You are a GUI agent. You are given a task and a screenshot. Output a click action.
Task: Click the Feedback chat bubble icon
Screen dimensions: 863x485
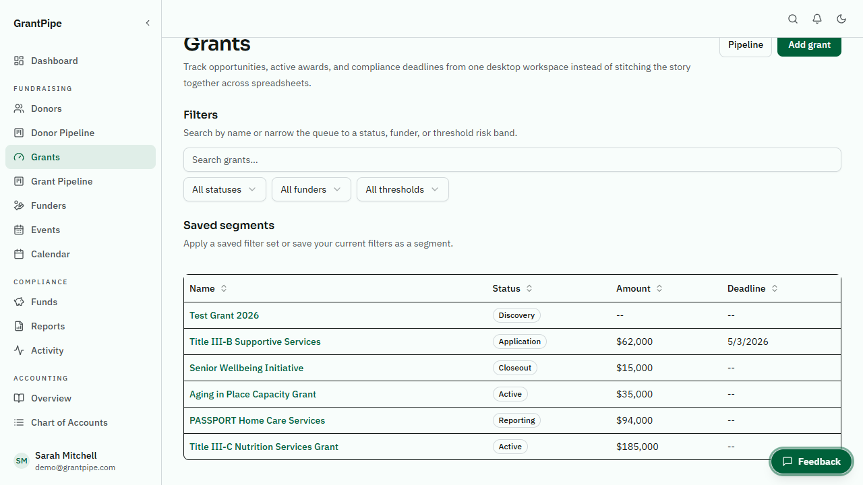[787, 461]
